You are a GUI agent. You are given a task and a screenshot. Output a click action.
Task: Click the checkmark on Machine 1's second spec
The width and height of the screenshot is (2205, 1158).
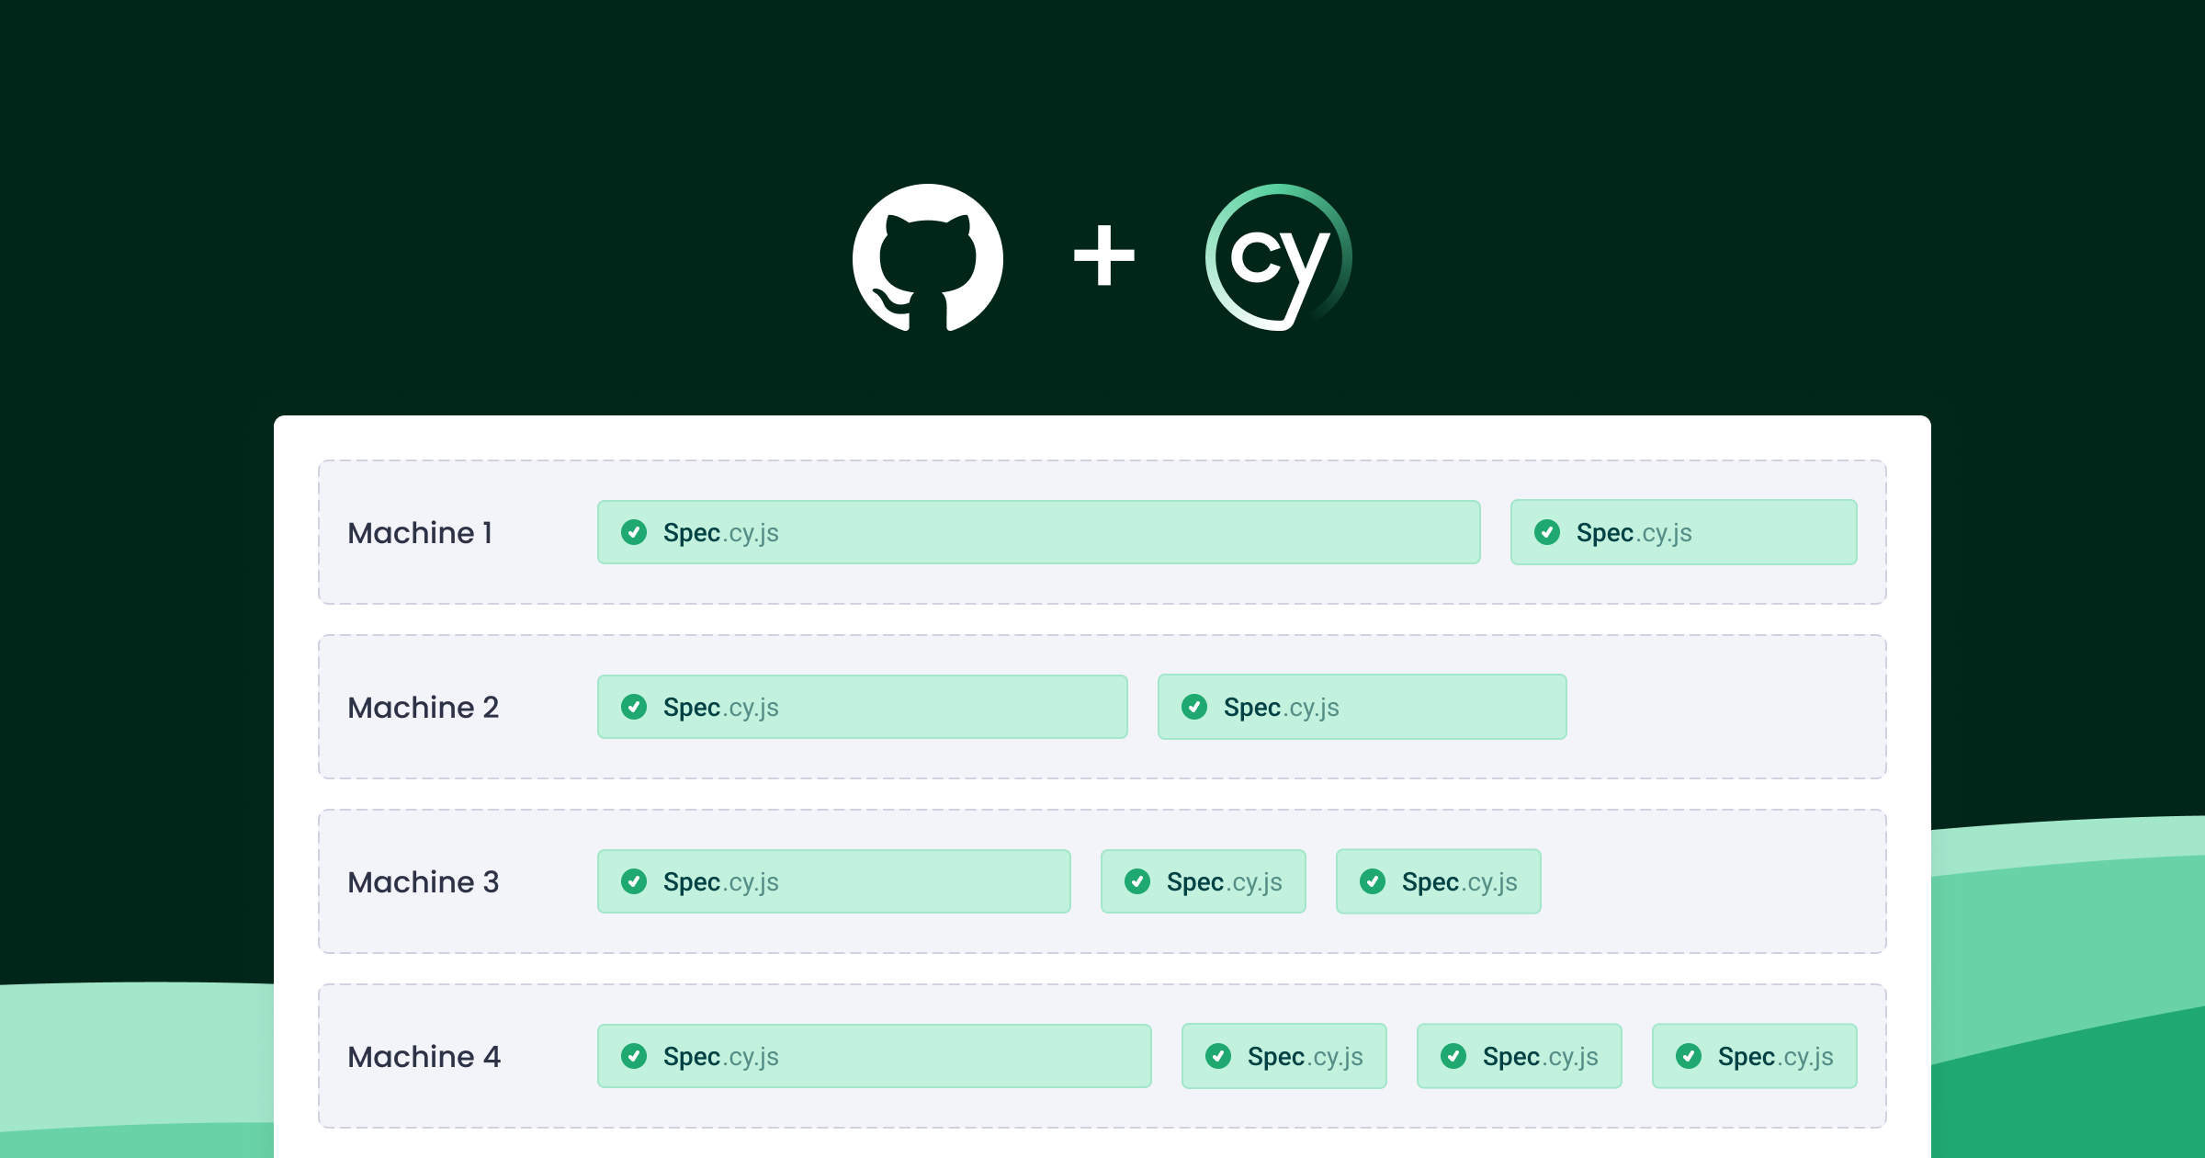tap(1547, 532)
